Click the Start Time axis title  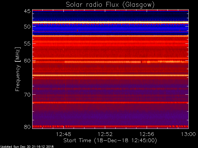(x=110, y=141)
